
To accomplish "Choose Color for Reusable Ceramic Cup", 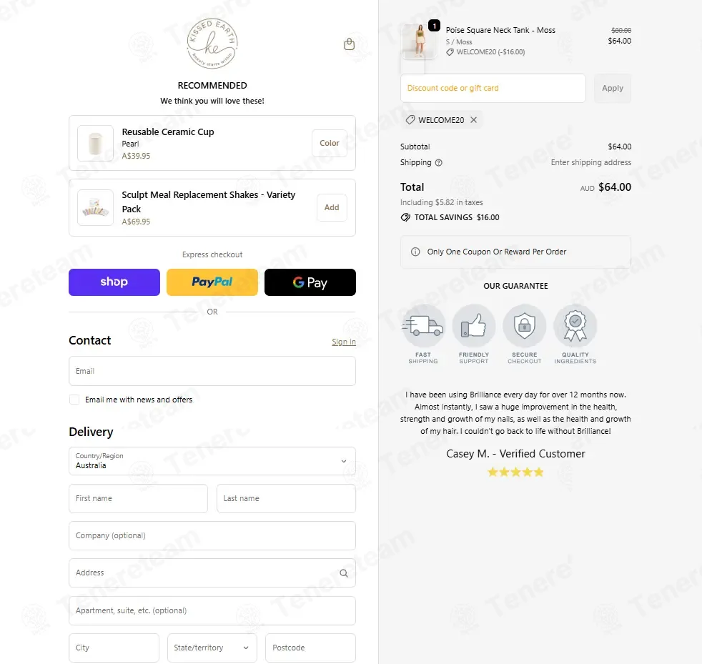I will point(330,143).
